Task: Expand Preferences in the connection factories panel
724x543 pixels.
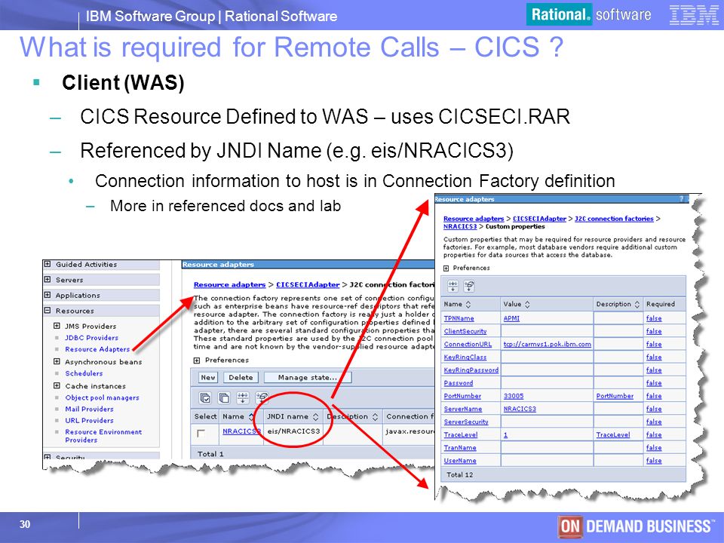Action: point(197,360)
